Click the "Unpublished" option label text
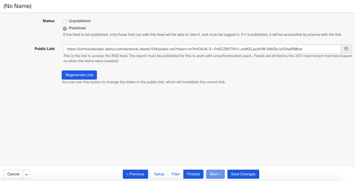This screenshot has width=355, height=181. click(x=80, y=21)
